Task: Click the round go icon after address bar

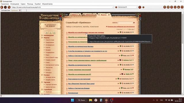Action: tap(116, 7)
